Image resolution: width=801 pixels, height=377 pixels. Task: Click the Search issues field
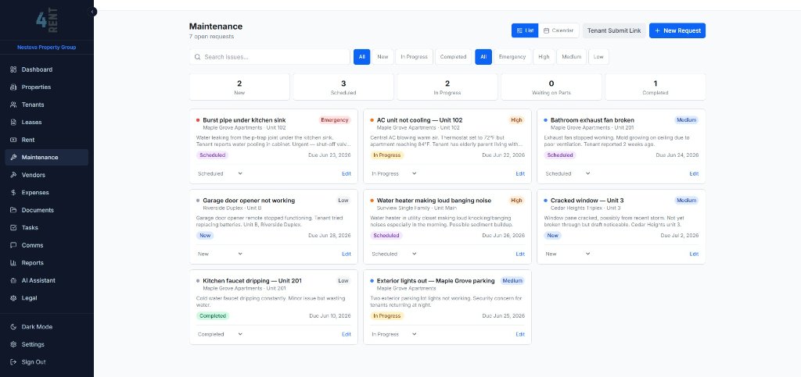pyautogui.click(x=270, y=57)
